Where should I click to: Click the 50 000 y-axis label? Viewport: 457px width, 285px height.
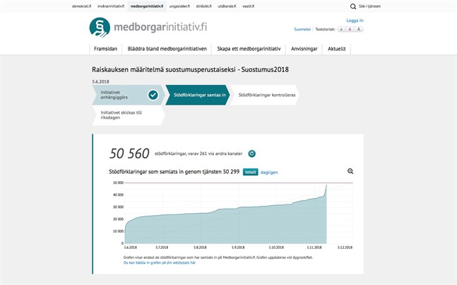[118, 183]
